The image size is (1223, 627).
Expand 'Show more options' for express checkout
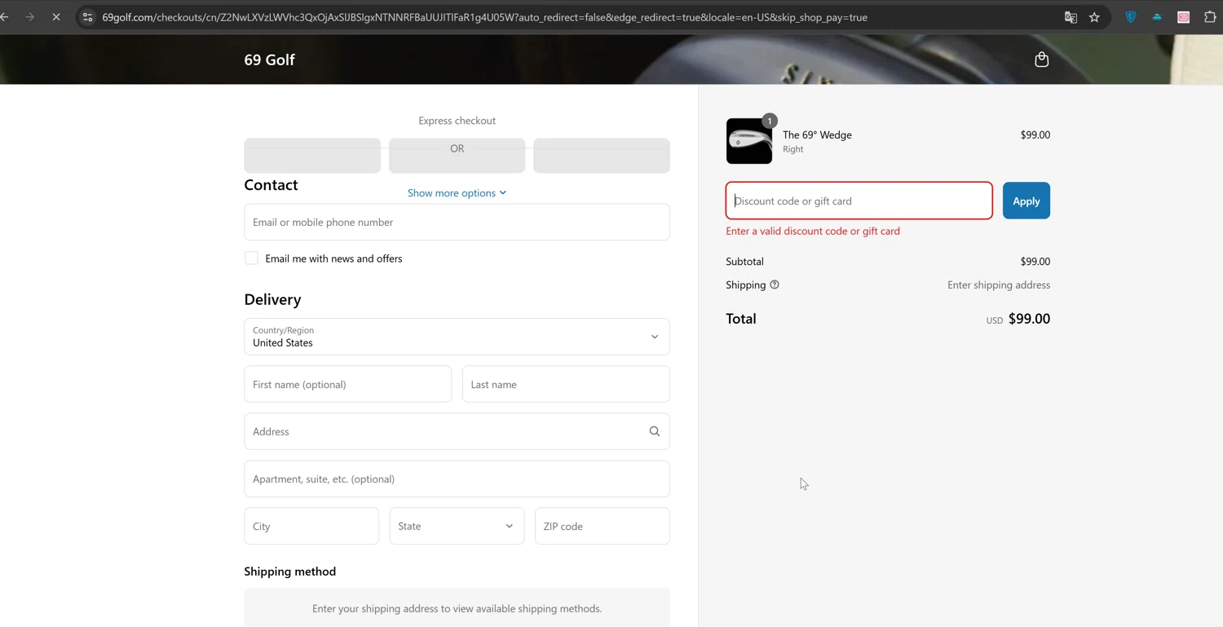point(457,193)
